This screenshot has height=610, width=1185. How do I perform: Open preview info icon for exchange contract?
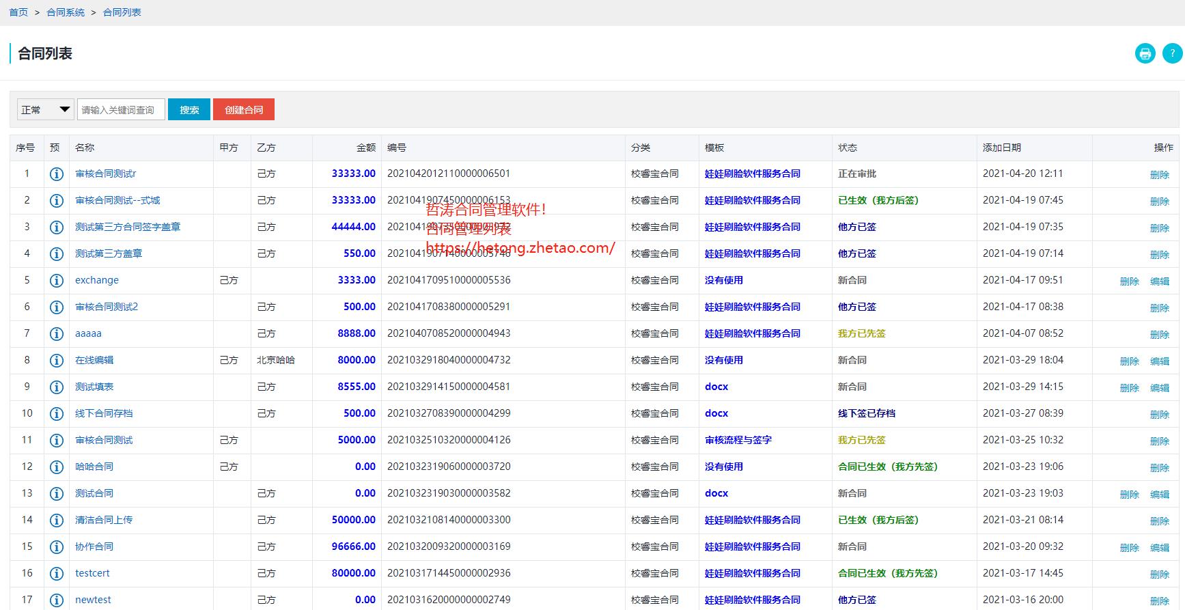pos(57,281)
